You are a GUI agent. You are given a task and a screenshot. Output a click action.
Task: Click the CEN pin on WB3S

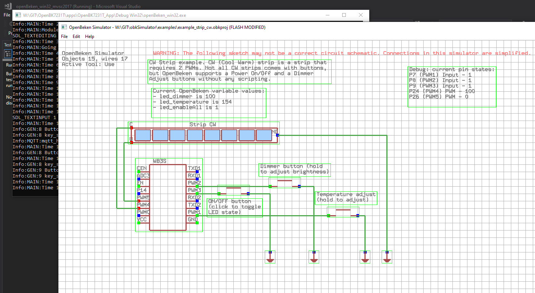coord(139,171)
